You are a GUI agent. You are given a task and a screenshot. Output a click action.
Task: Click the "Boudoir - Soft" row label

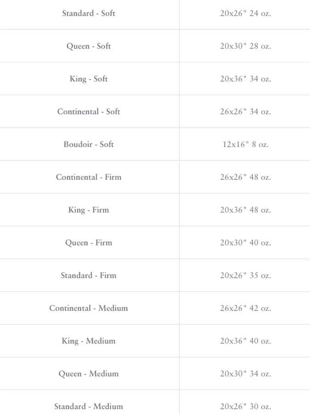coord(89,144)
